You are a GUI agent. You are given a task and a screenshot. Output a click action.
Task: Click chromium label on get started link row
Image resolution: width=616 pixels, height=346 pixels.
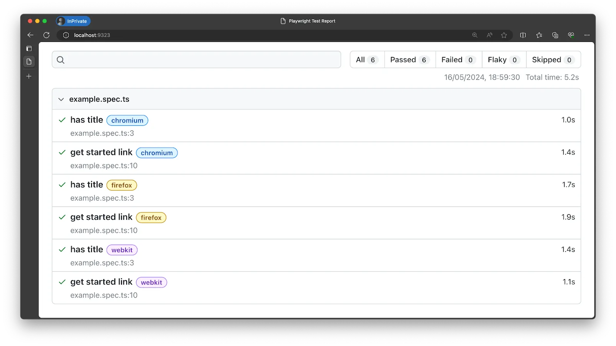pyautogui.click(x=157, y=153)
